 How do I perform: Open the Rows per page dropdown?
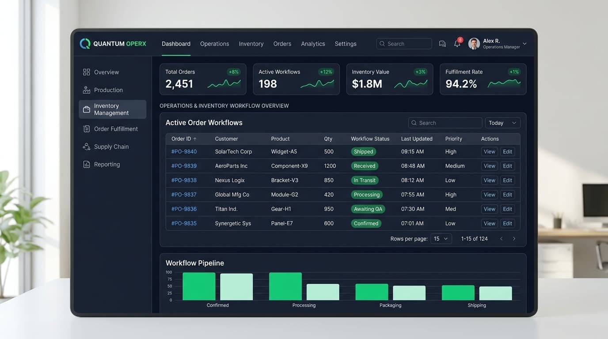pos(441,239)
